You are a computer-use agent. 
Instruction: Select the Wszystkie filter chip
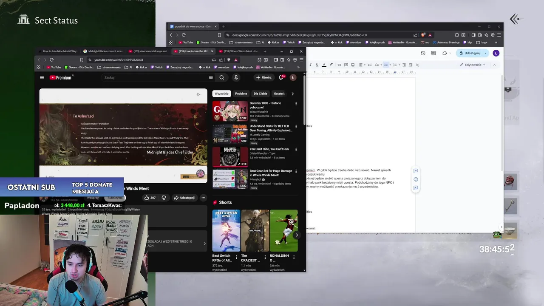click(x=221, y=93)
